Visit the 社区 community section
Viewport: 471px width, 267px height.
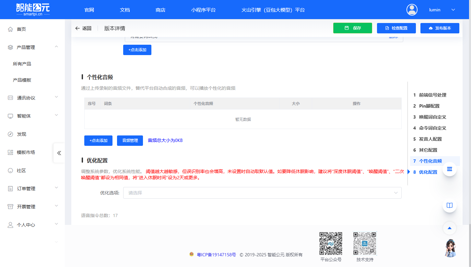click(x=10, y=170)
